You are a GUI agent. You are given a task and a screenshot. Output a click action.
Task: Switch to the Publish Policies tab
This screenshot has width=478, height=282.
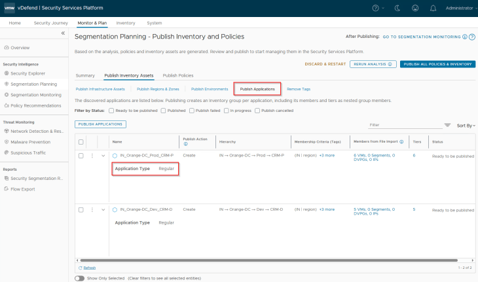(177, 75)
